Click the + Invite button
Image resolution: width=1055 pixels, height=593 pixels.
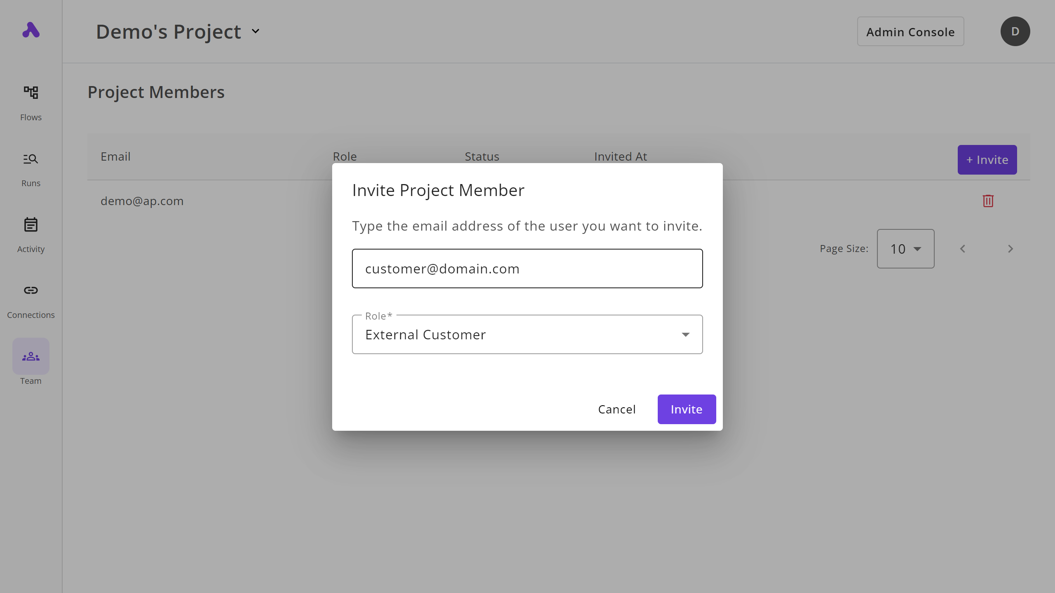click(987, 160)
